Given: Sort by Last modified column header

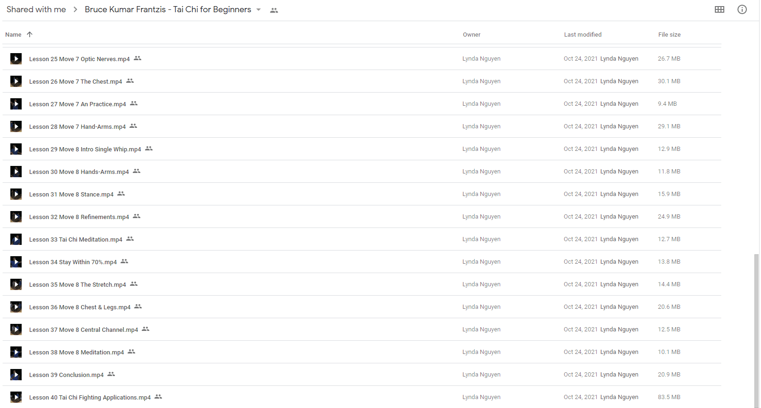Looking at the screenshot, I should pos(583,35).
